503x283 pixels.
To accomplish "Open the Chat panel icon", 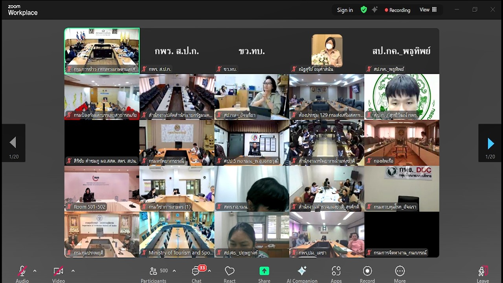I will point(196,271).
